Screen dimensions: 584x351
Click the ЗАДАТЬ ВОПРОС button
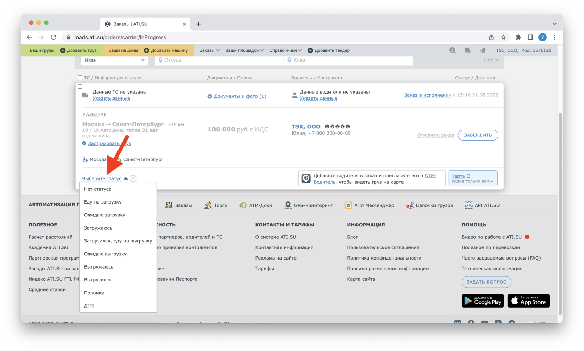(486, 282)
